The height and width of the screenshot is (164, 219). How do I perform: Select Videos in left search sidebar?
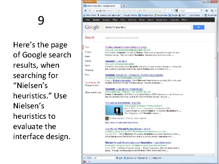88,61
